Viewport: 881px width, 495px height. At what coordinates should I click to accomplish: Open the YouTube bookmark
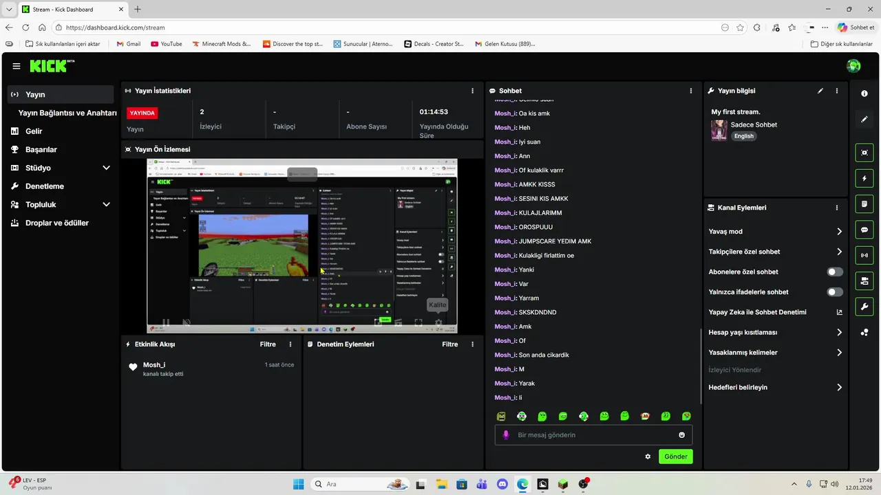[166, 44]
